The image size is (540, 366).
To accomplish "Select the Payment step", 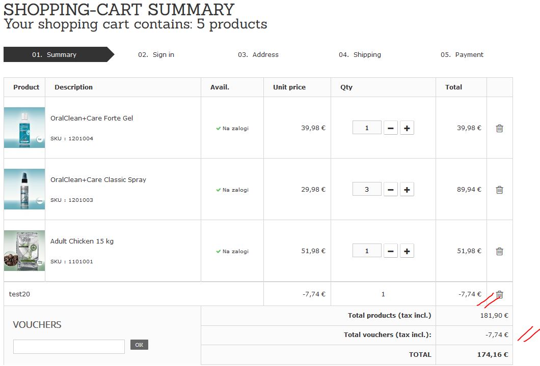I will click(x=462, y=55).
